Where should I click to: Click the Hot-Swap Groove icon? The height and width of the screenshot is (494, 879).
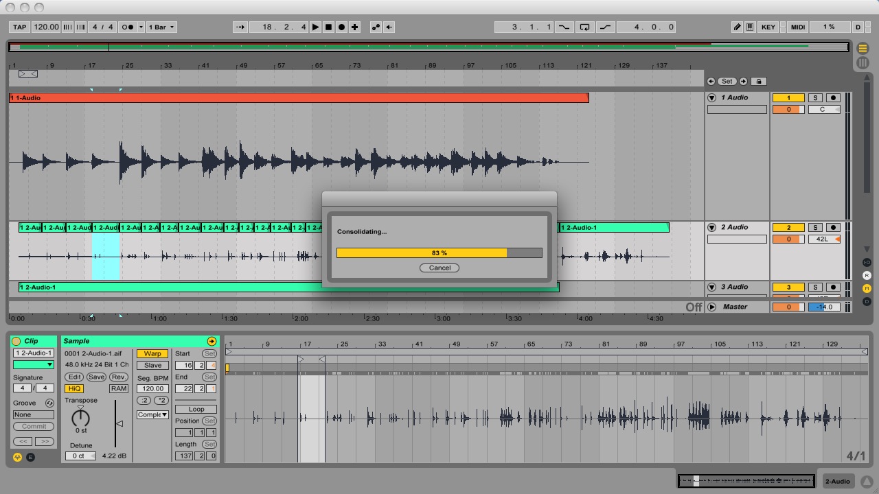(x=49, y=403)
